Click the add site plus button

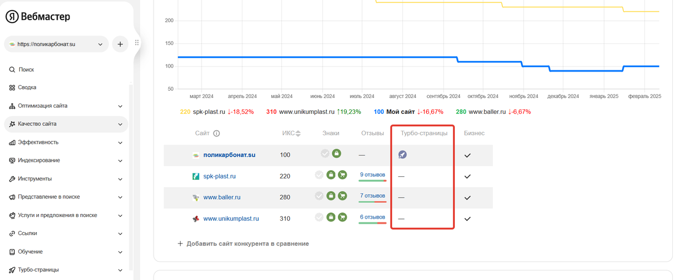(x=120, y=44)
